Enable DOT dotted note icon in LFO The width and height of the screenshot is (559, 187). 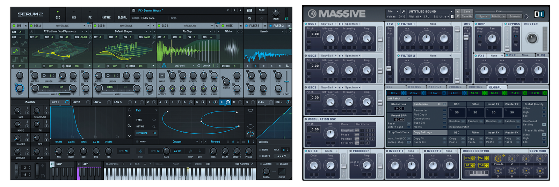[200, 151]
